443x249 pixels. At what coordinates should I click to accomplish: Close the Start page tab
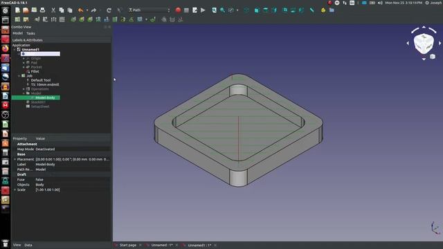click(x=141, y=245)
